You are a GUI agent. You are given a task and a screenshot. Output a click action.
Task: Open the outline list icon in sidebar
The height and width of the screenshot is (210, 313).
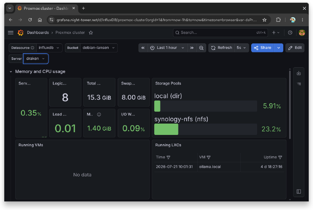click(x=299, y=84)
